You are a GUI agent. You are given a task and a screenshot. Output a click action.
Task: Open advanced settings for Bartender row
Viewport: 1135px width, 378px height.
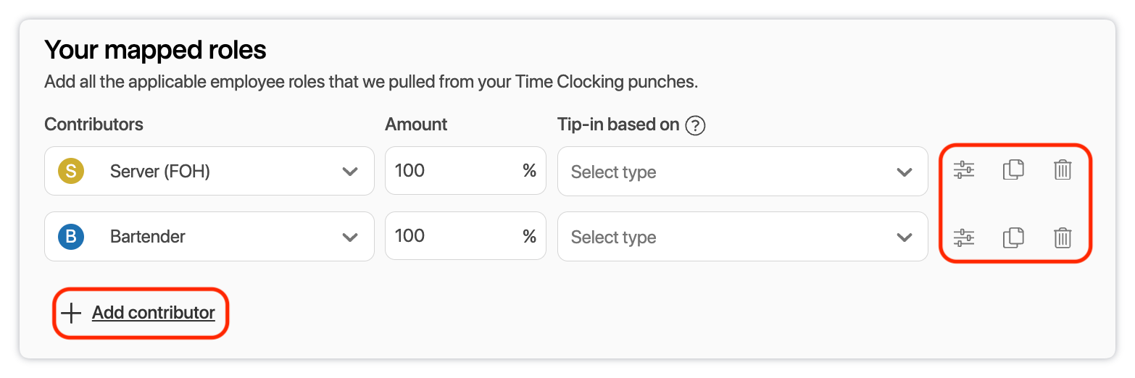tap(963, 238)
